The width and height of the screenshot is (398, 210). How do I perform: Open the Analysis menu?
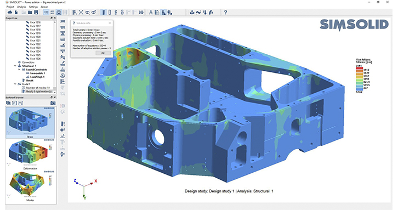[x=21, y=7]
